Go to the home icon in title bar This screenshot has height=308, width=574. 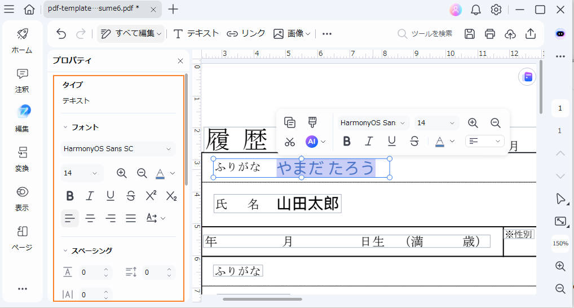(29, 9)
